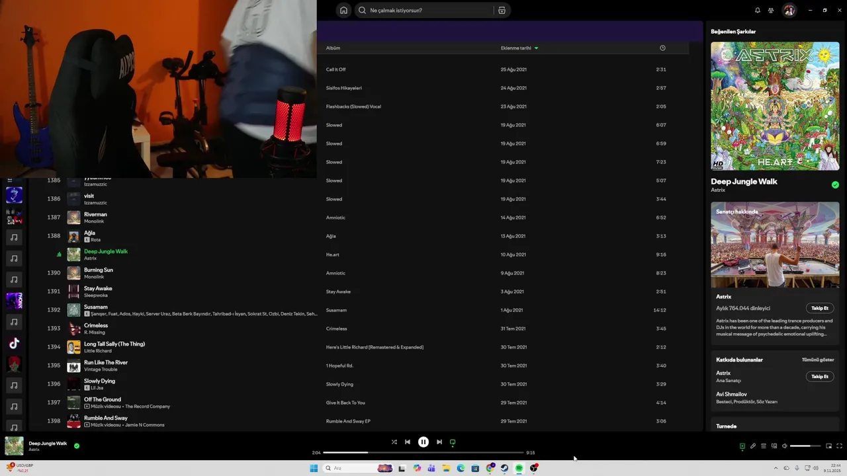
Task: Open Astrix artist link under bottom player title
Action: pyautogui.click(x=34, y=450)
